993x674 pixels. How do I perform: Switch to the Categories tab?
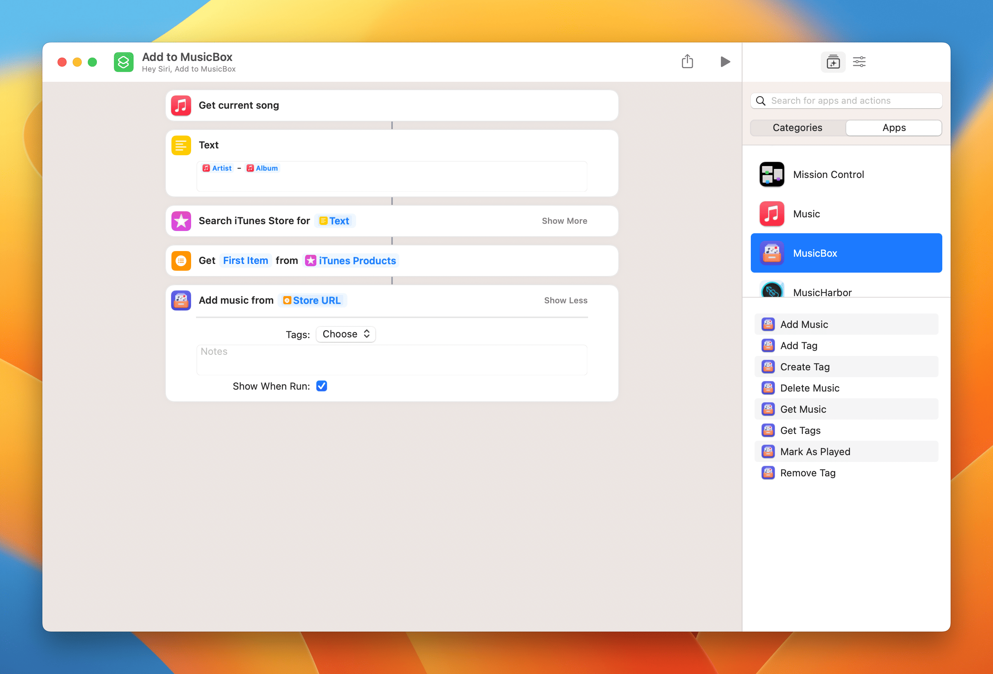[798, 128]
